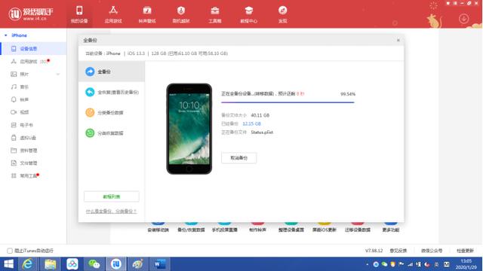
Task: Switch to Word from the taskbar
Action: (x=159, y=264)
